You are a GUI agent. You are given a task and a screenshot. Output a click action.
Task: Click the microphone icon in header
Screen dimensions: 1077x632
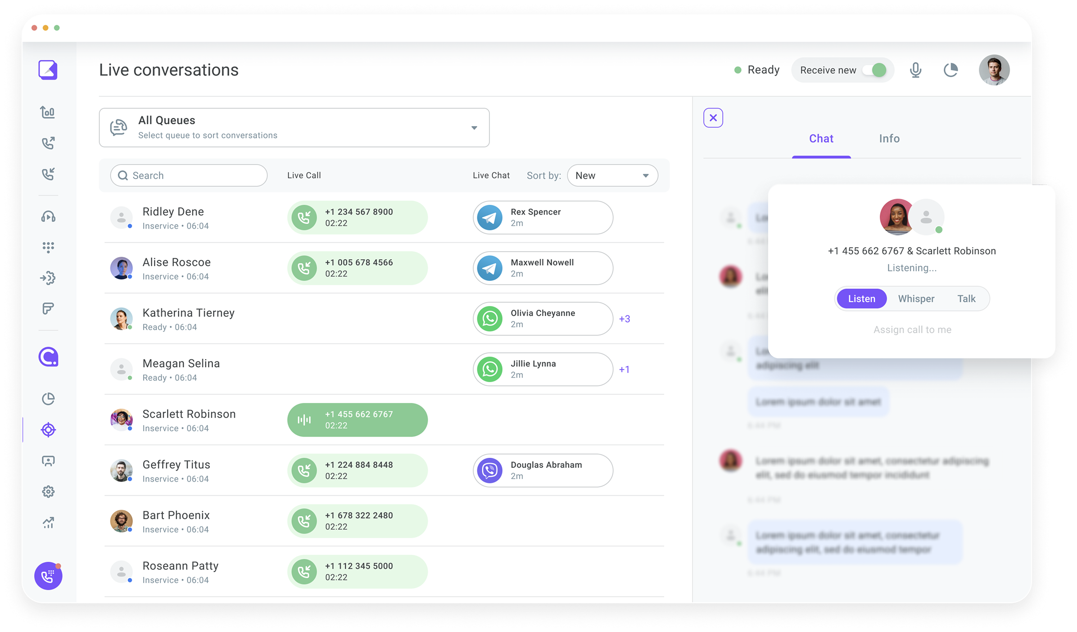[915, 70]
